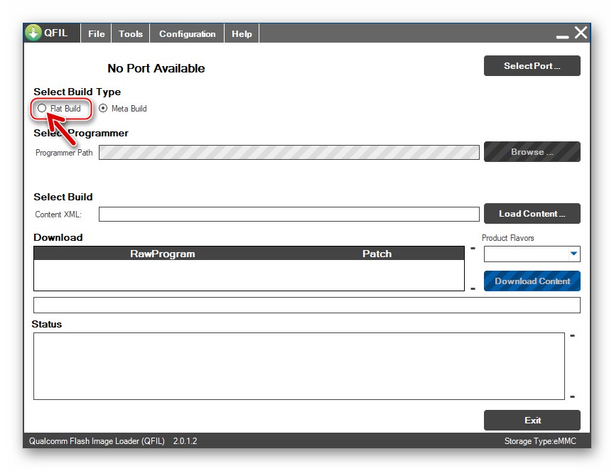Minimize the QFIL window

point(562,34)
